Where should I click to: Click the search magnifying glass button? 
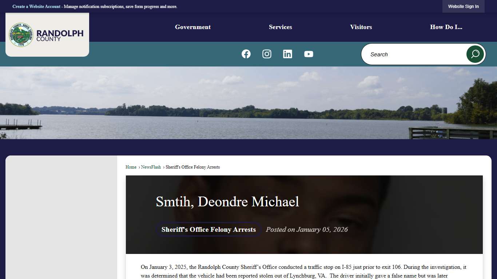coord(475,54)
